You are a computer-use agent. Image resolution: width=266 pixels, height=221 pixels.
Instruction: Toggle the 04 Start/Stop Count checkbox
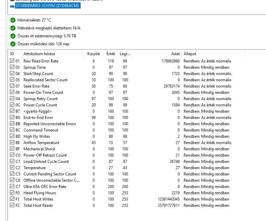(x=12, y=73)
